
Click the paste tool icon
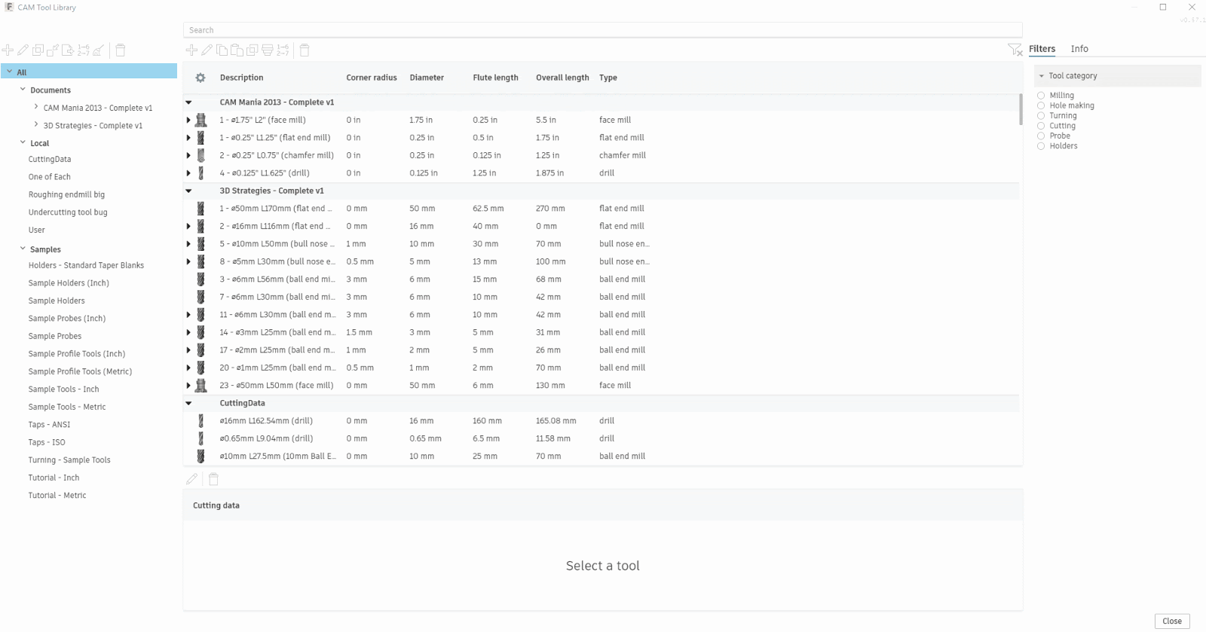coord(237,50)
